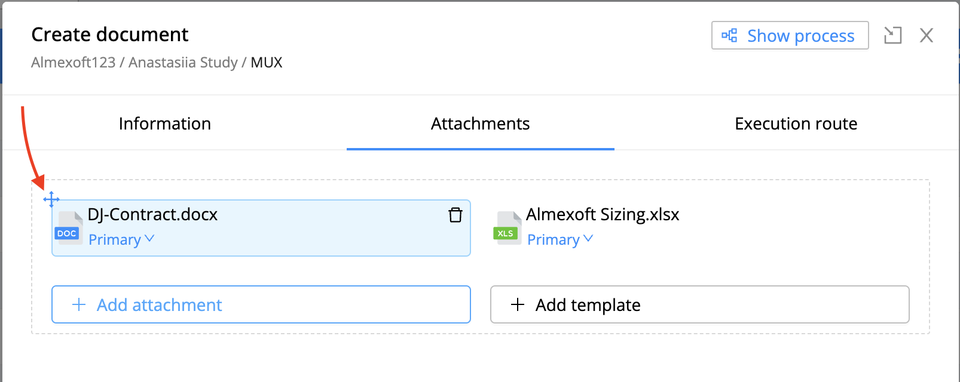This screenshot has width=960, height=382.
Task: Click the plus icon in Add attachment
Action: [x=79, y=304]
